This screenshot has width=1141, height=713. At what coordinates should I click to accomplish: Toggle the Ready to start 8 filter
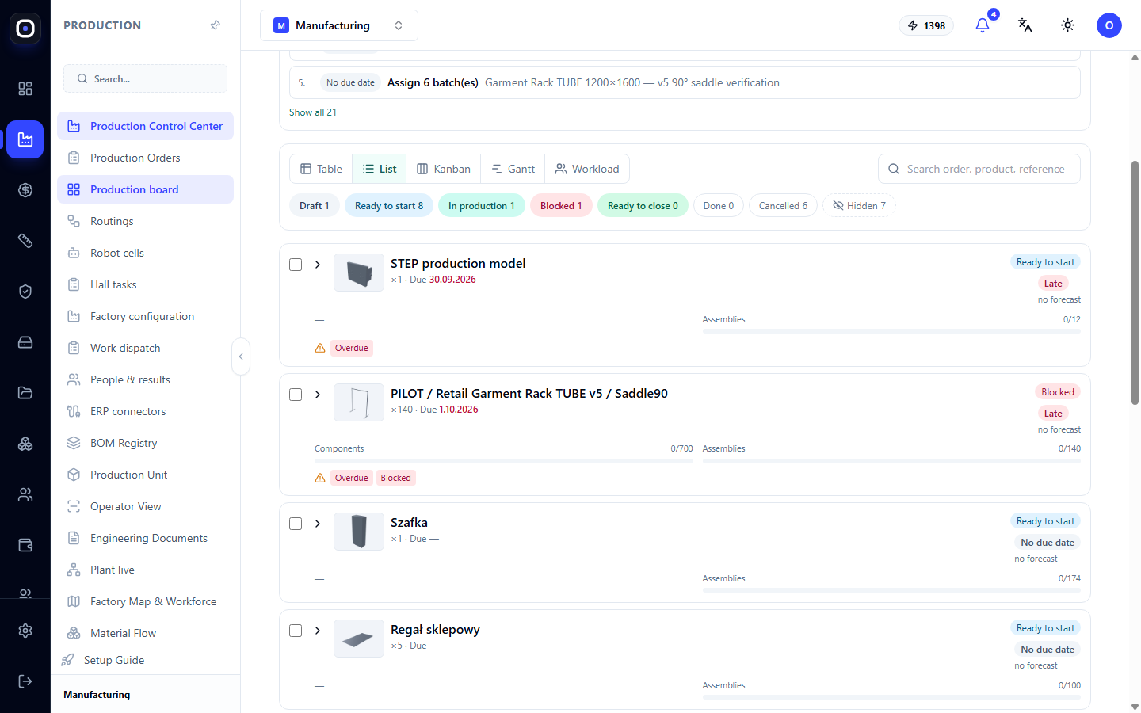coord(389,206)
